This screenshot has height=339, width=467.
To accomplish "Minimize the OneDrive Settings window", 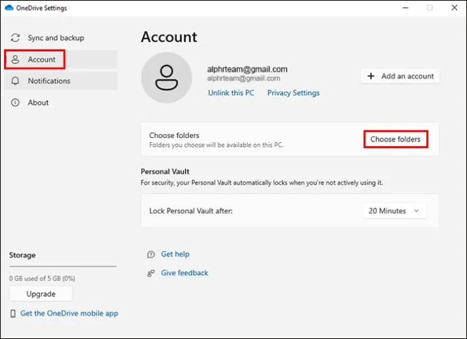I will point(405,7).
